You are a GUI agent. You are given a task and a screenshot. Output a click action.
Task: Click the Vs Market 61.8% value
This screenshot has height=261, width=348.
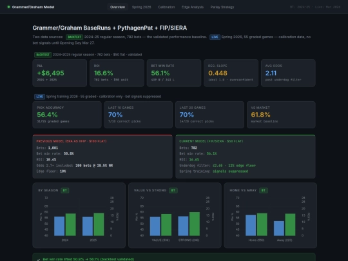(x=260, y=115)
